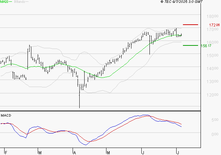Click the MACD 000 axis label
The height and width of the screenshot is (155, 221).
(x=215, y=134)
